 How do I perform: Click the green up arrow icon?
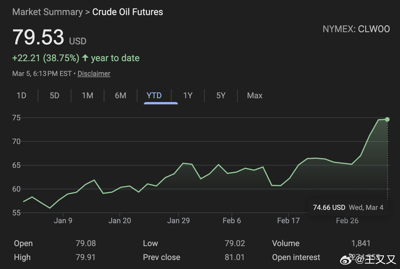click(x=85, y=58)
